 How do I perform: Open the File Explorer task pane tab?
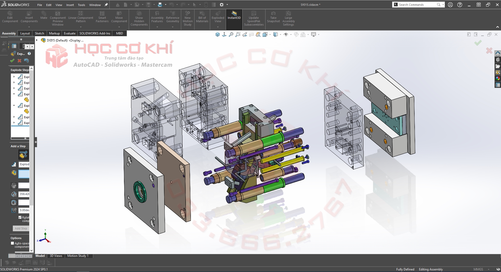click(498, 66)
